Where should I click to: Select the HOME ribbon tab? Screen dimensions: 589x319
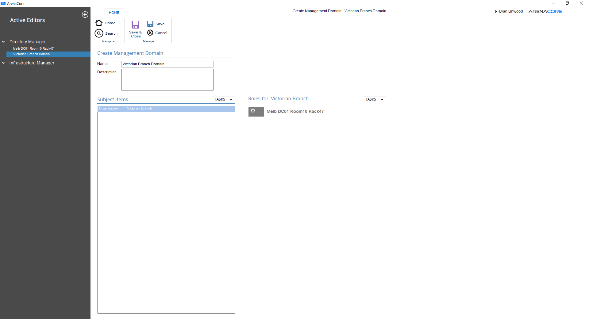point(114,13)
